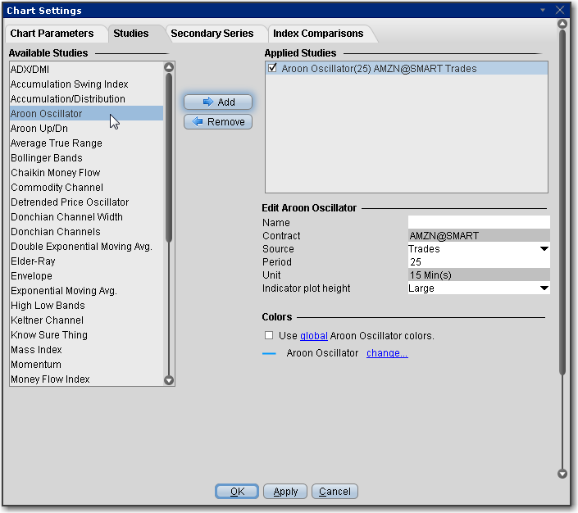Image resolution: width=578 pixels, height=513 pixels.
Task: Open the Indicator plot height dropdown
Action: click(544, 288)
